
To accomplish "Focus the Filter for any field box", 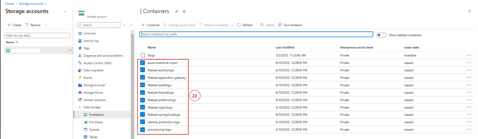I will pyautogui.click(x=37, y=36).
